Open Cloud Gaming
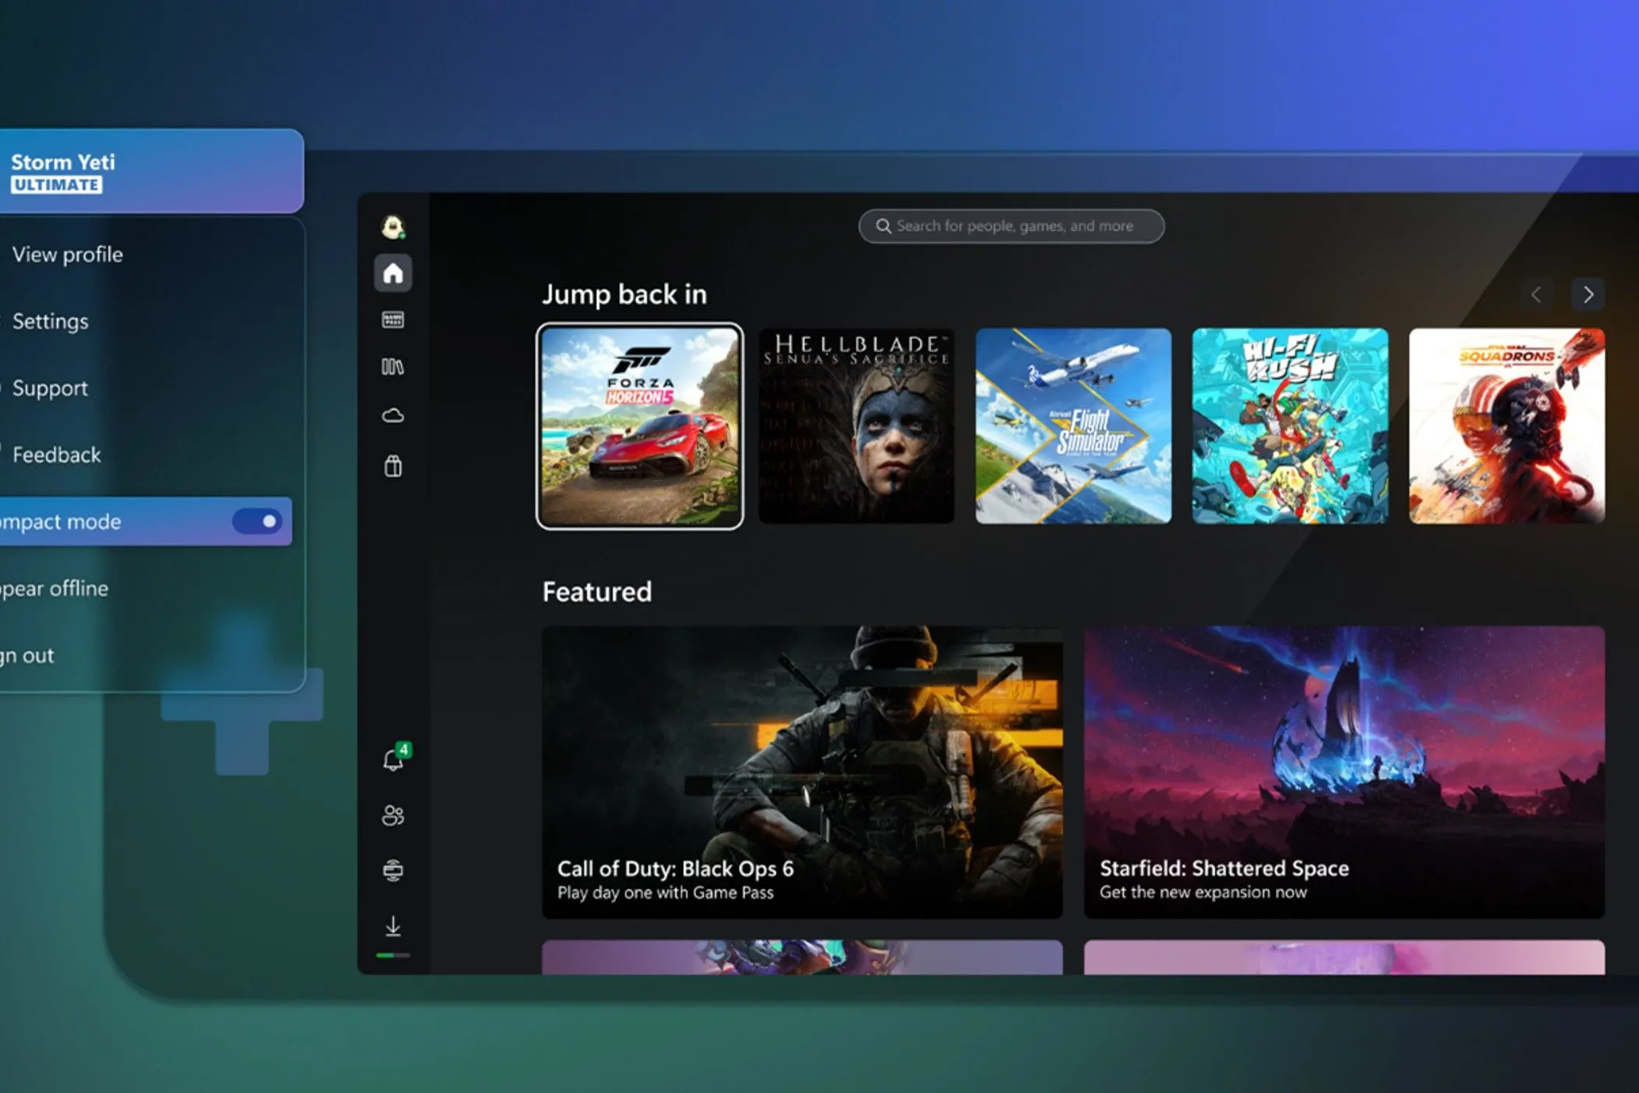 [x=393, y=416]
